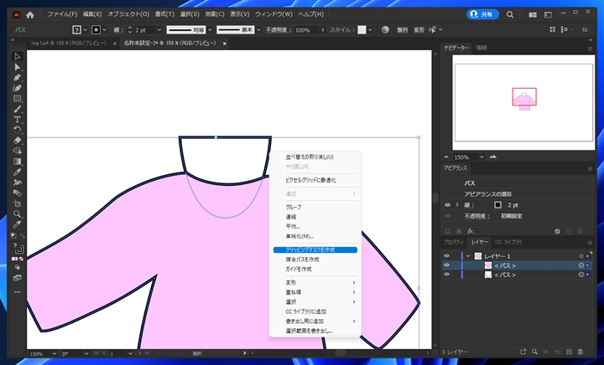
Task: Select the Pen tool
Action: (x=18, y=78)
